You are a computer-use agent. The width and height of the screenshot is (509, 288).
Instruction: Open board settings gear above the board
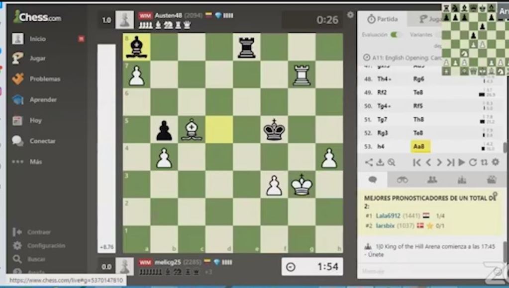(x=350, y=15)
